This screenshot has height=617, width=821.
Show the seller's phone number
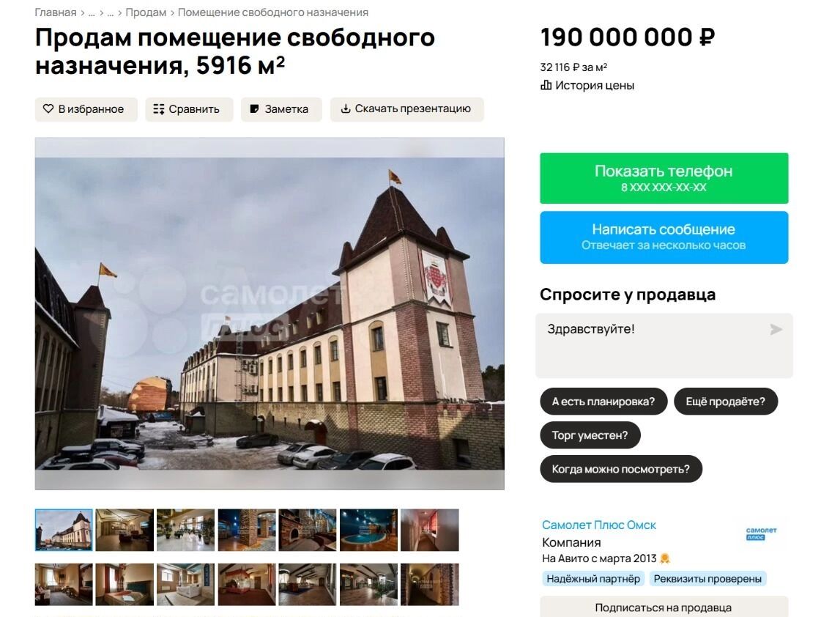click(664, 178)
